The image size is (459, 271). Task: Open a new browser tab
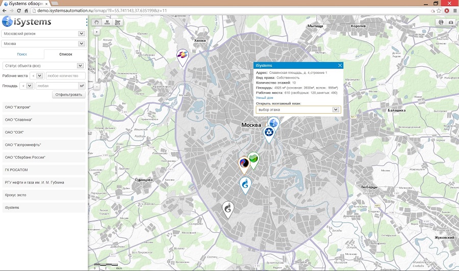click(x=55, y=4)
